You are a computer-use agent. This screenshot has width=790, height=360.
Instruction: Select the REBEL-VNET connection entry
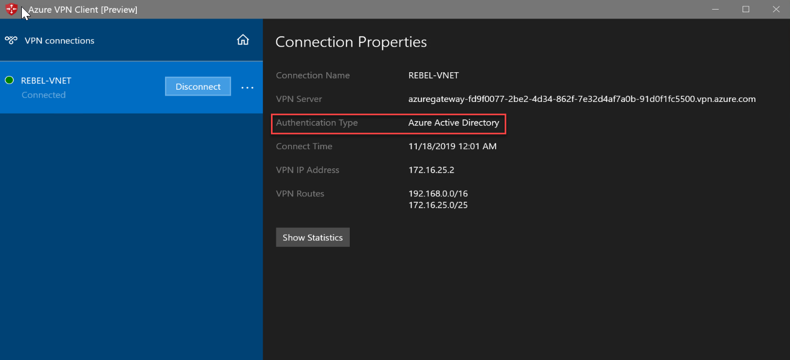pos(131,87)
